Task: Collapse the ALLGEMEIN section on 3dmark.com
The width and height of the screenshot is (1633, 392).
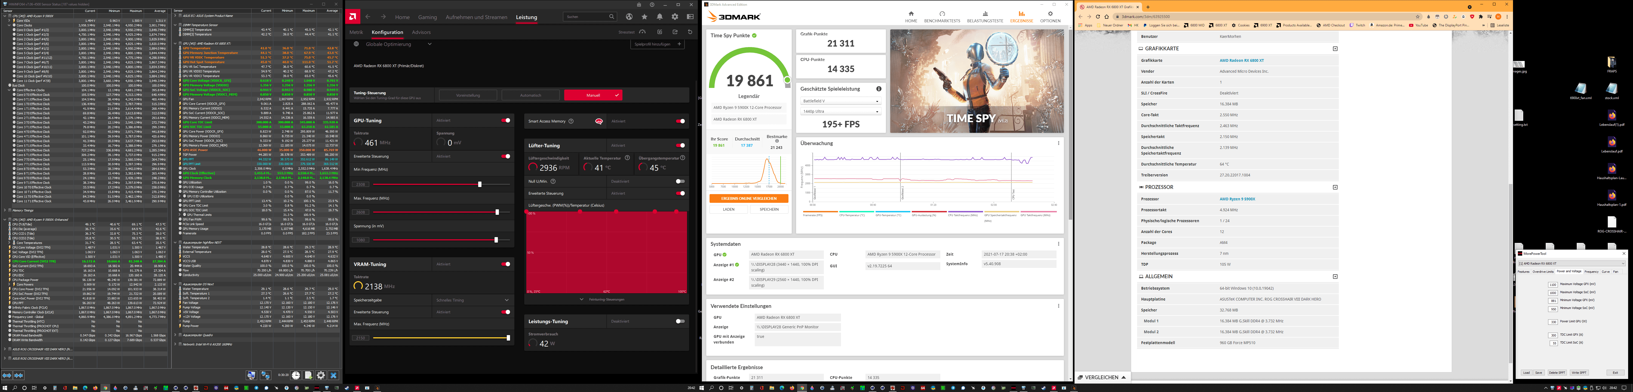Action: pos(1335,277)
